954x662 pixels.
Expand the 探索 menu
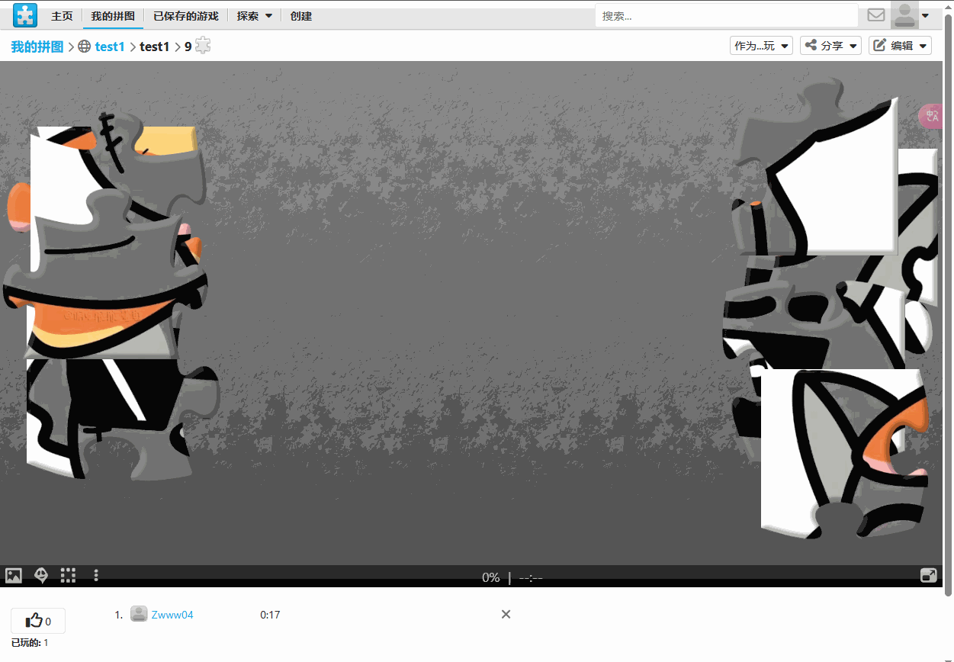click(x=254, y=16)
